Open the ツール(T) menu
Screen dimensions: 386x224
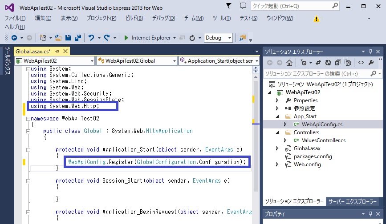(x=222, y=18)
